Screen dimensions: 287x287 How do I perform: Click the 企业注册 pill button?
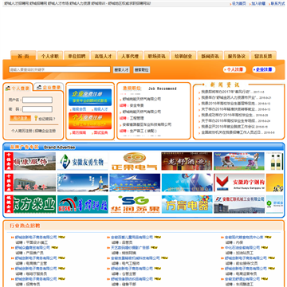tap(264, 69)
